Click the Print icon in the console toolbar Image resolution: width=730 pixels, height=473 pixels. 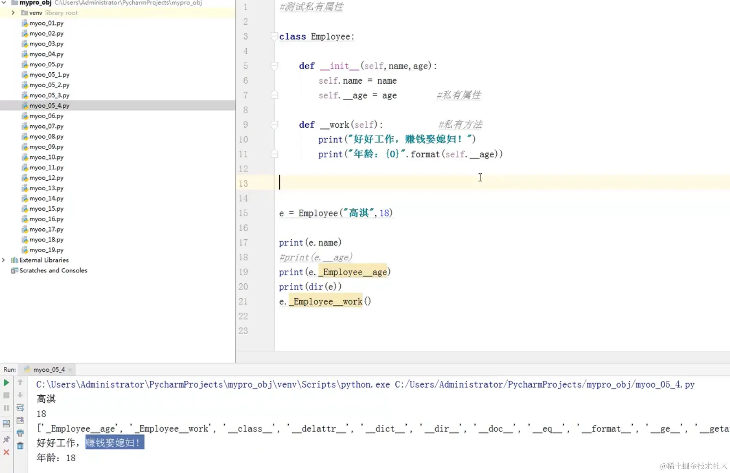20,433
